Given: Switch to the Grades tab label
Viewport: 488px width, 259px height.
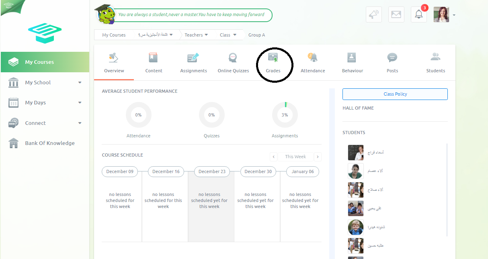Looking at the screenshot, I should 273,71.
